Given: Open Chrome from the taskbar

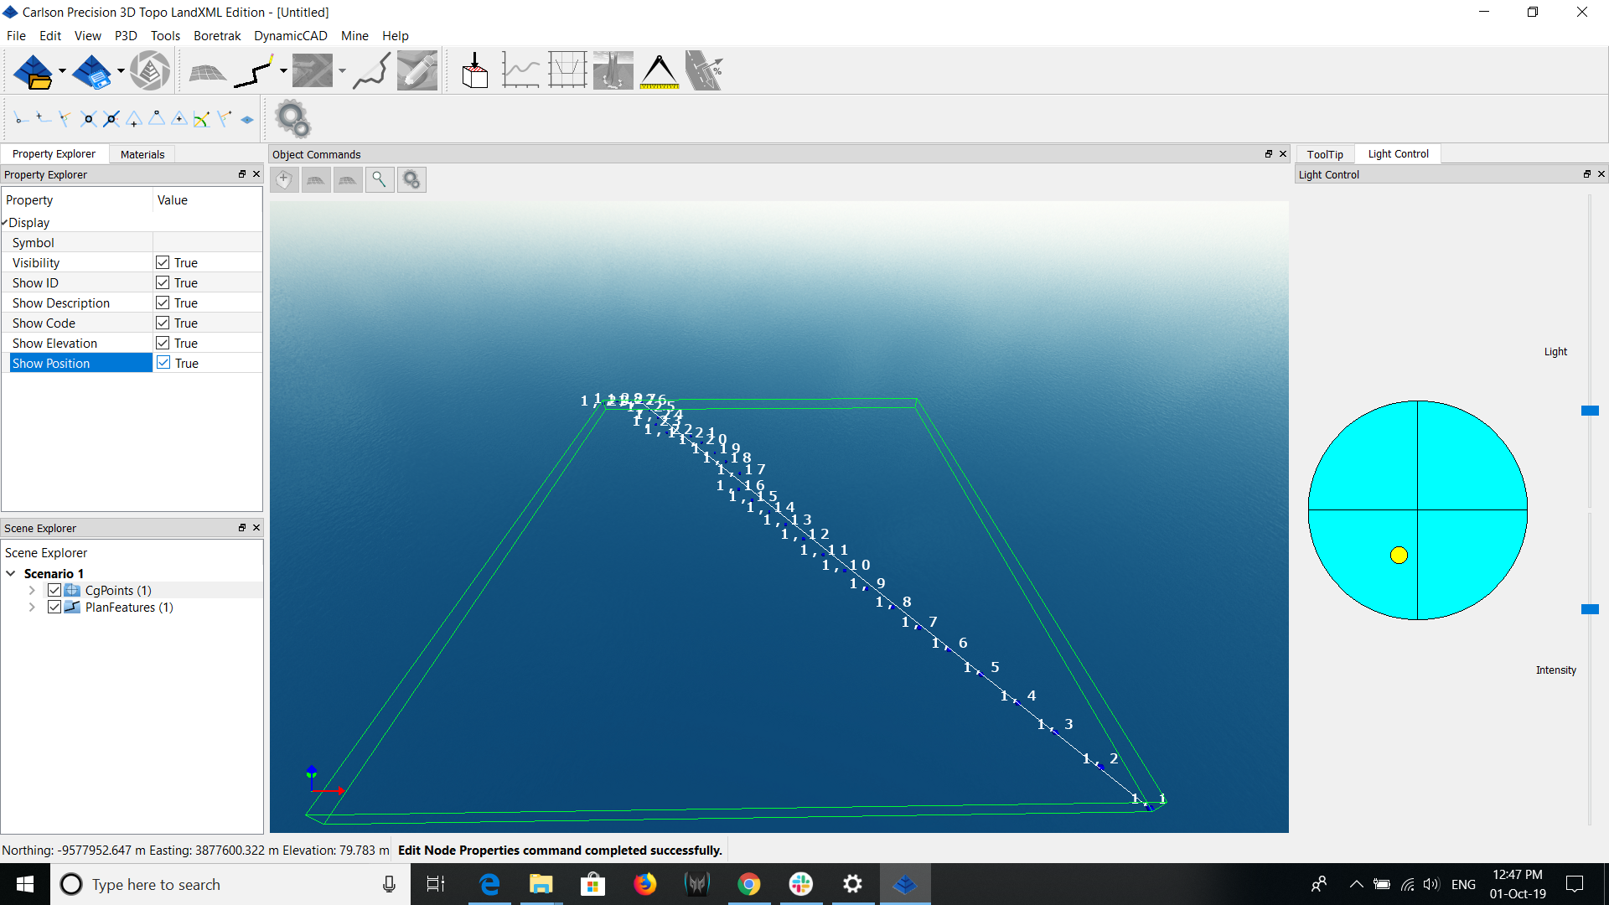Looking at the screenshot, I should (749, 884).
